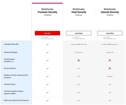Click red X for Internet Security Device Optimizer

point(110,68)
